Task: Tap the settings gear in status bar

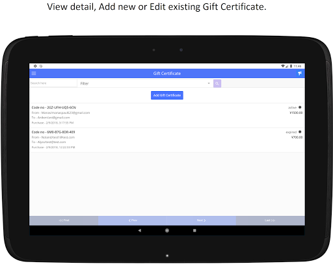Action: pos(35,66)
